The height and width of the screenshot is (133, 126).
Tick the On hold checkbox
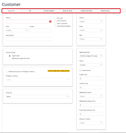coord(55,18)
